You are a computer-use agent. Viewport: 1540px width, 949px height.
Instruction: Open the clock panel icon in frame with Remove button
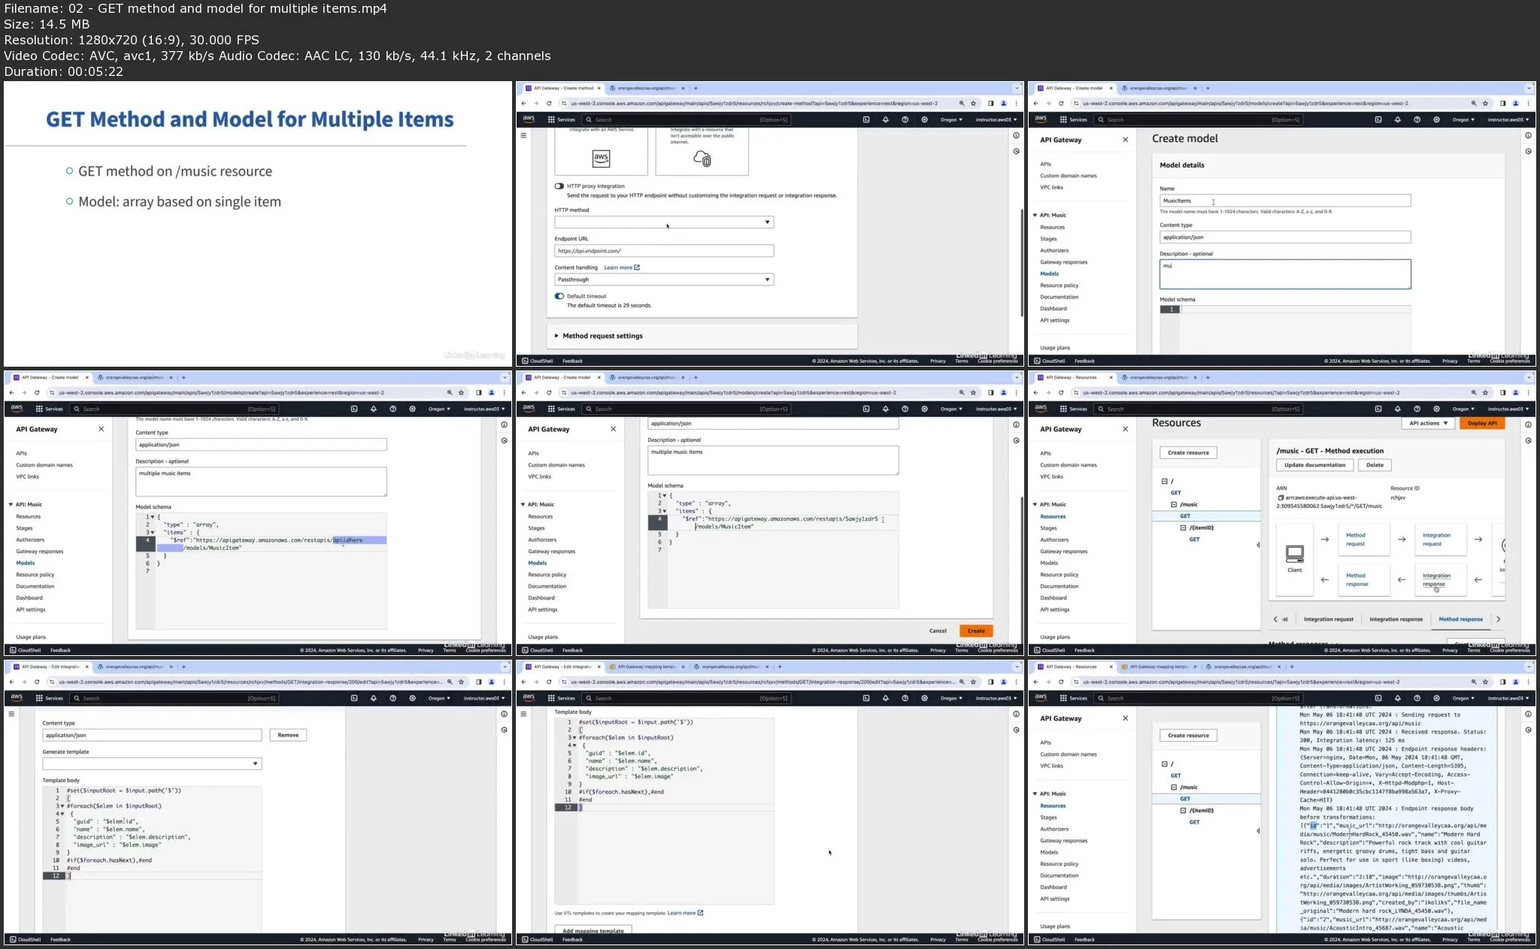tap(504, 730)
